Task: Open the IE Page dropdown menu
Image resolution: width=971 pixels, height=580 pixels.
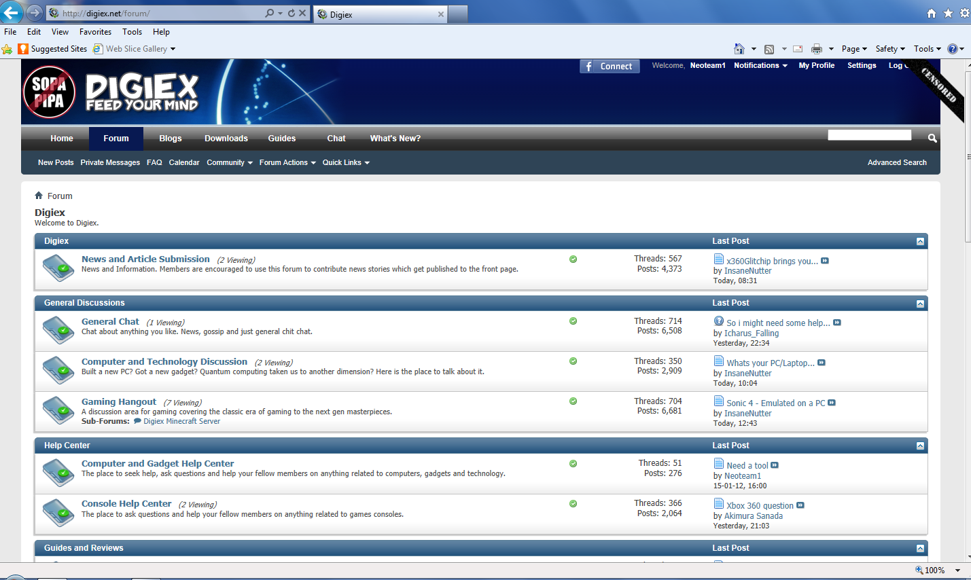Action: pos(854,49)
